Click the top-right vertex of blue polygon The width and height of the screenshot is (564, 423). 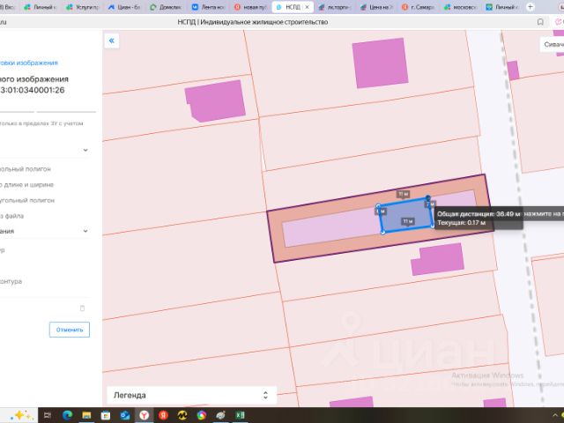427,197
